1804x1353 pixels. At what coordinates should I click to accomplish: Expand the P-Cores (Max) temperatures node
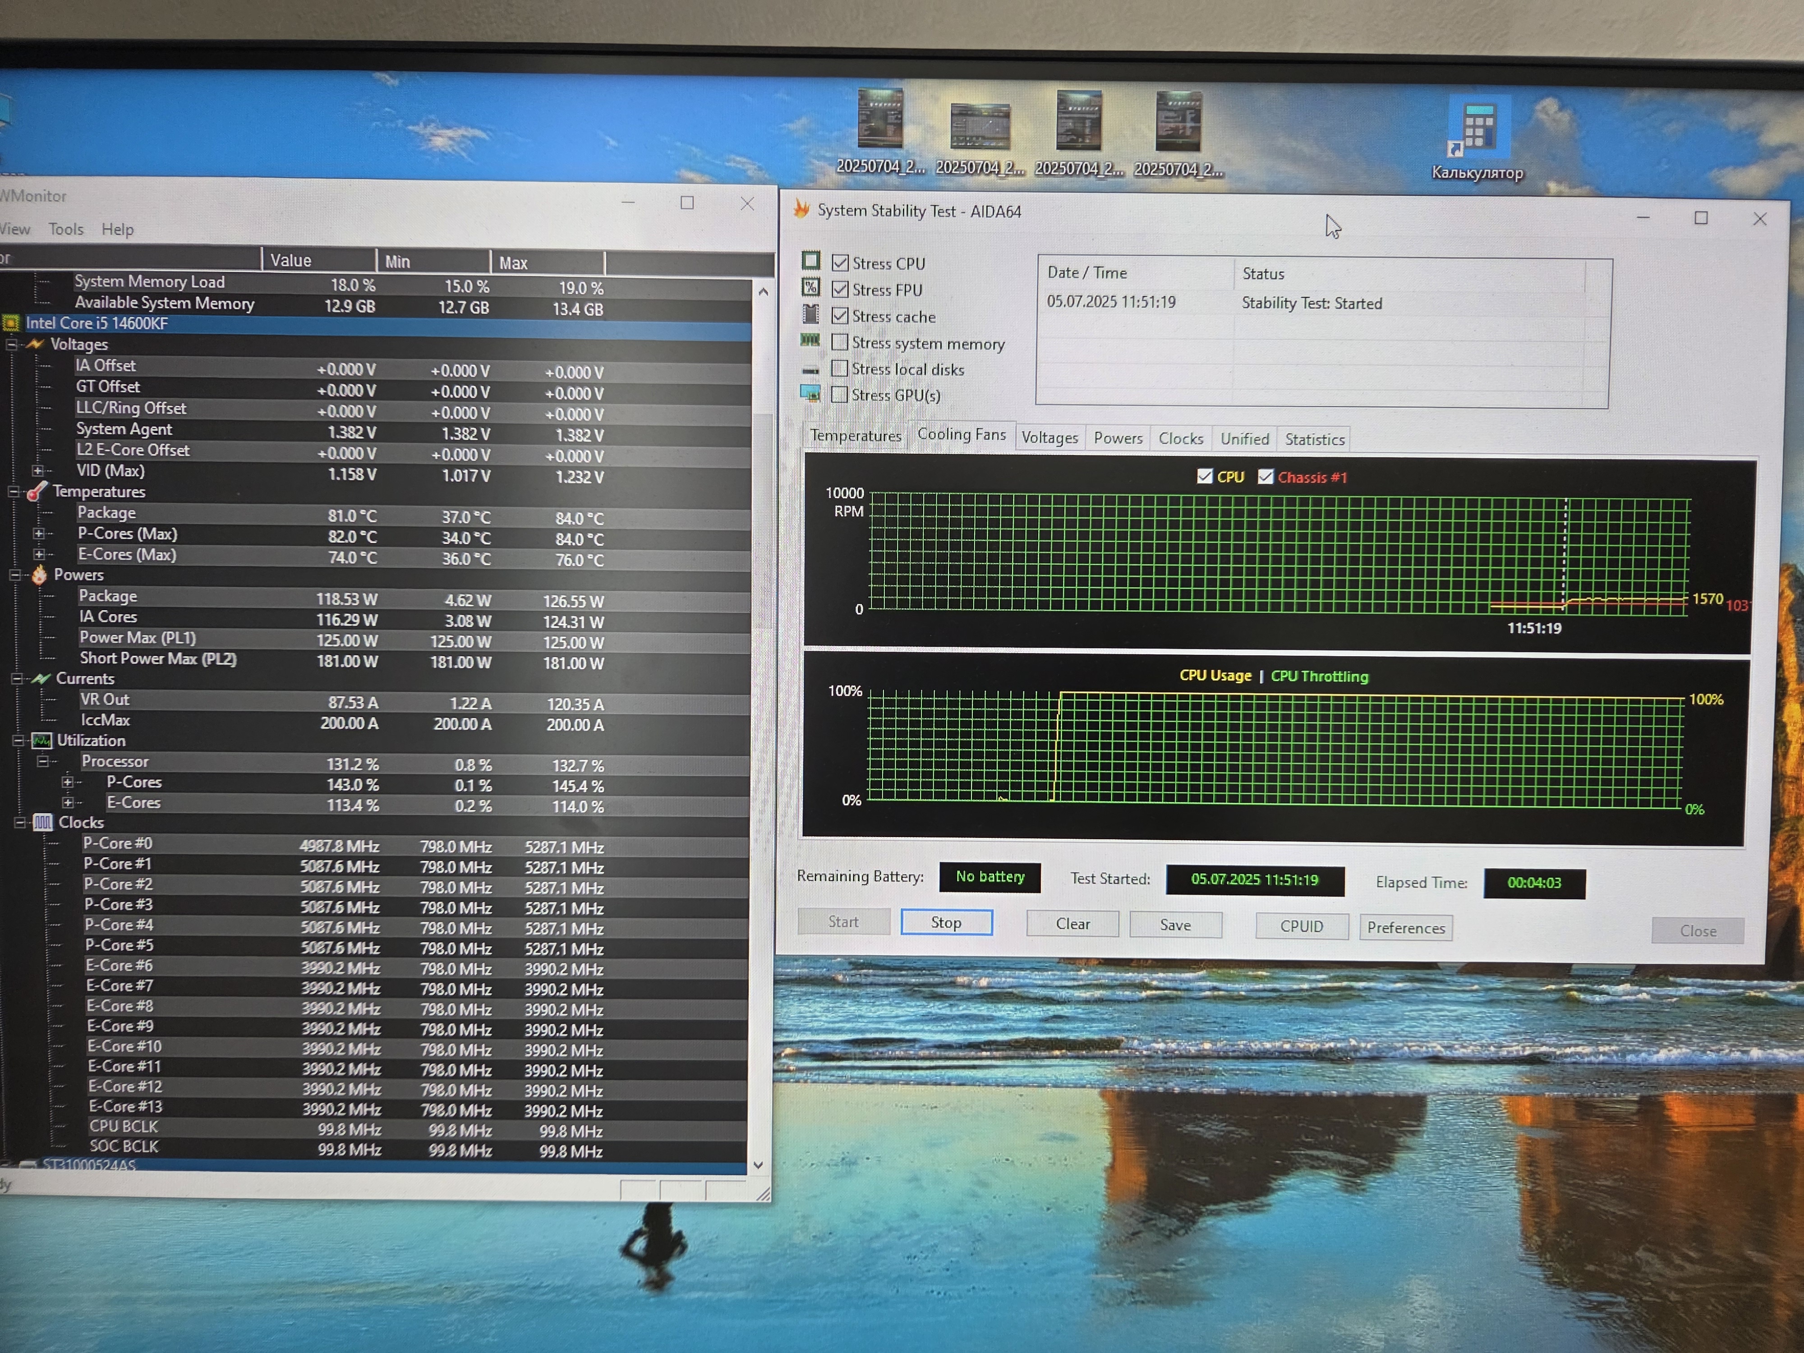(38, 534)
